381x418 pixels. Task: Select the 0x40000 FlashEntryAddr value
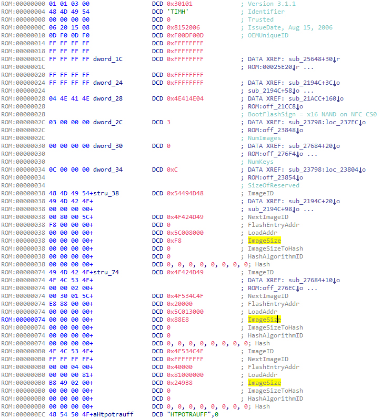(x=179, y=367)
